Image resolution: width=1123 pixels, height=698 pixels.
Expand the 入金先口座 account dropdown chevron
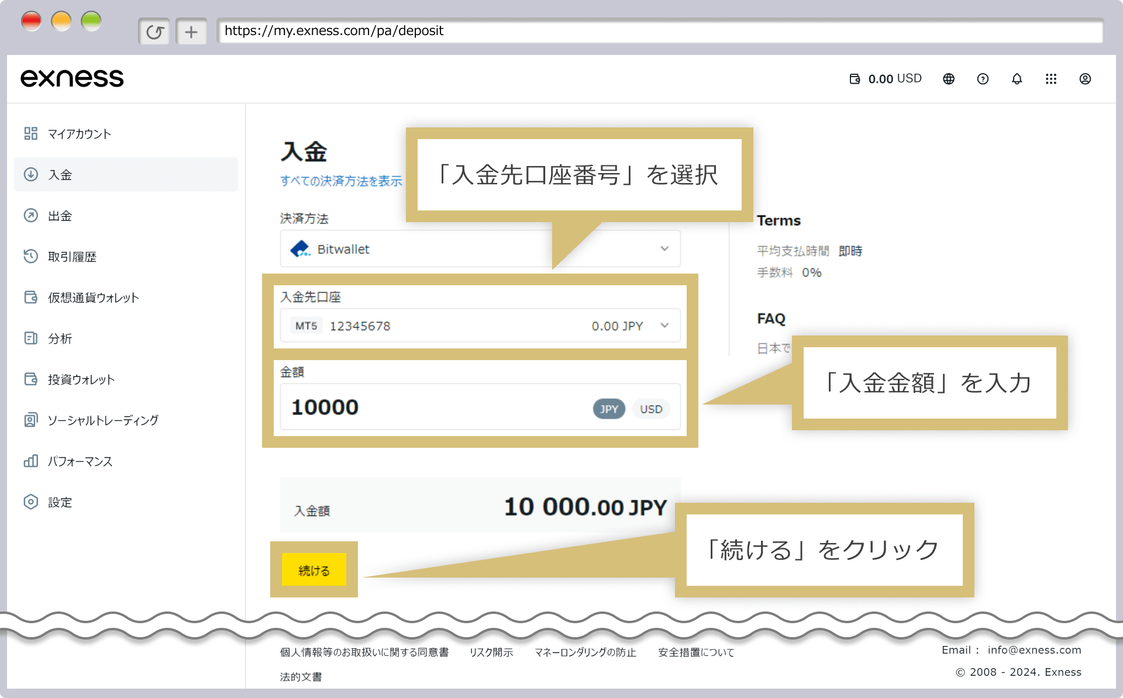click(x=664, y=326)
